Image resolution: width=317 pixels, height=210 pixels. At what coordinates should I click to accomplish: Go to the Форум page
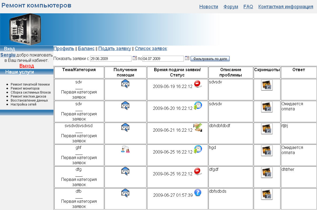[231, 7]
